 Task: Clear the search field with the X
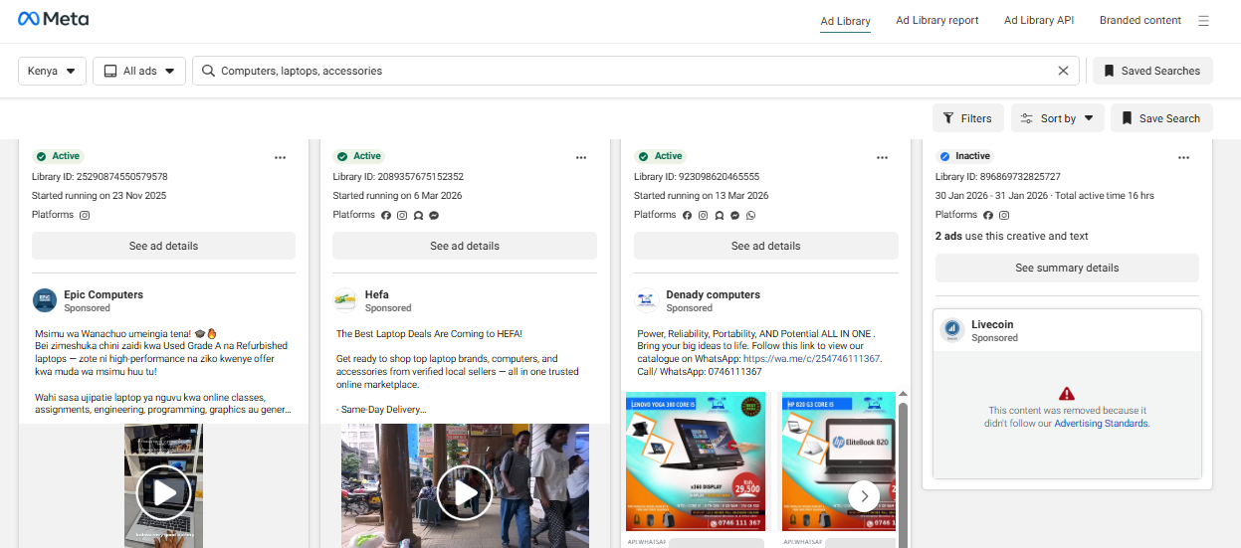coord(1063,71)
